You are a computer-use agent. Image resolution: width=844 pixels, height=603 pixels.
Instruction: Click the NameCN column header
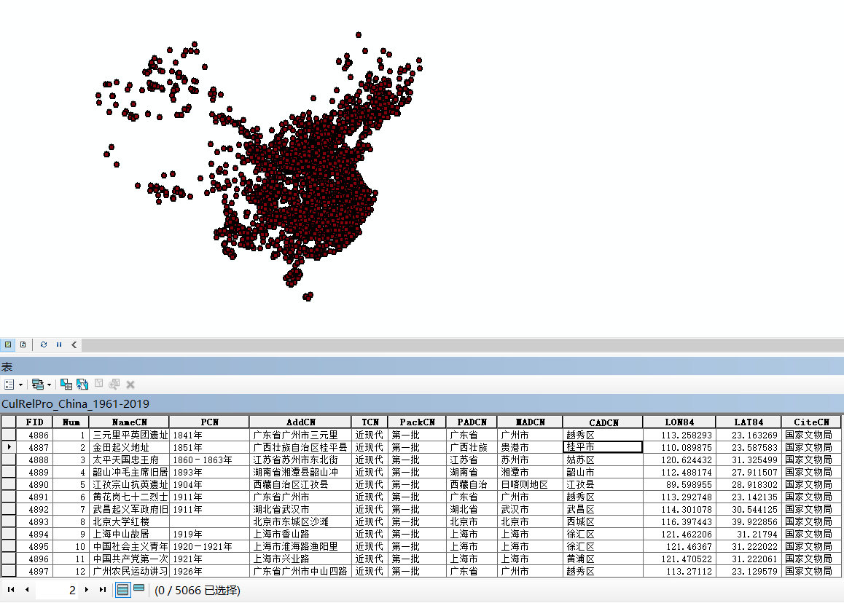129,422
